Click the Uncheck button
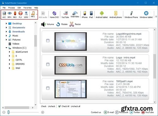The image size is (158, 116). pyautogui.click(x=52, y=106)
